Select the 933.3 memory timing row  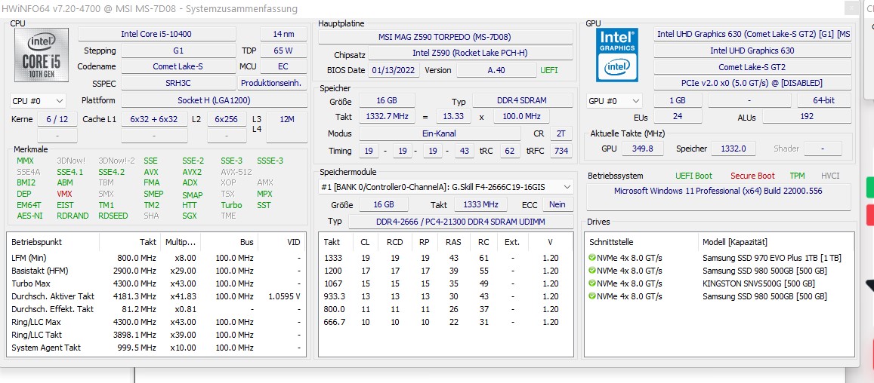446,296
